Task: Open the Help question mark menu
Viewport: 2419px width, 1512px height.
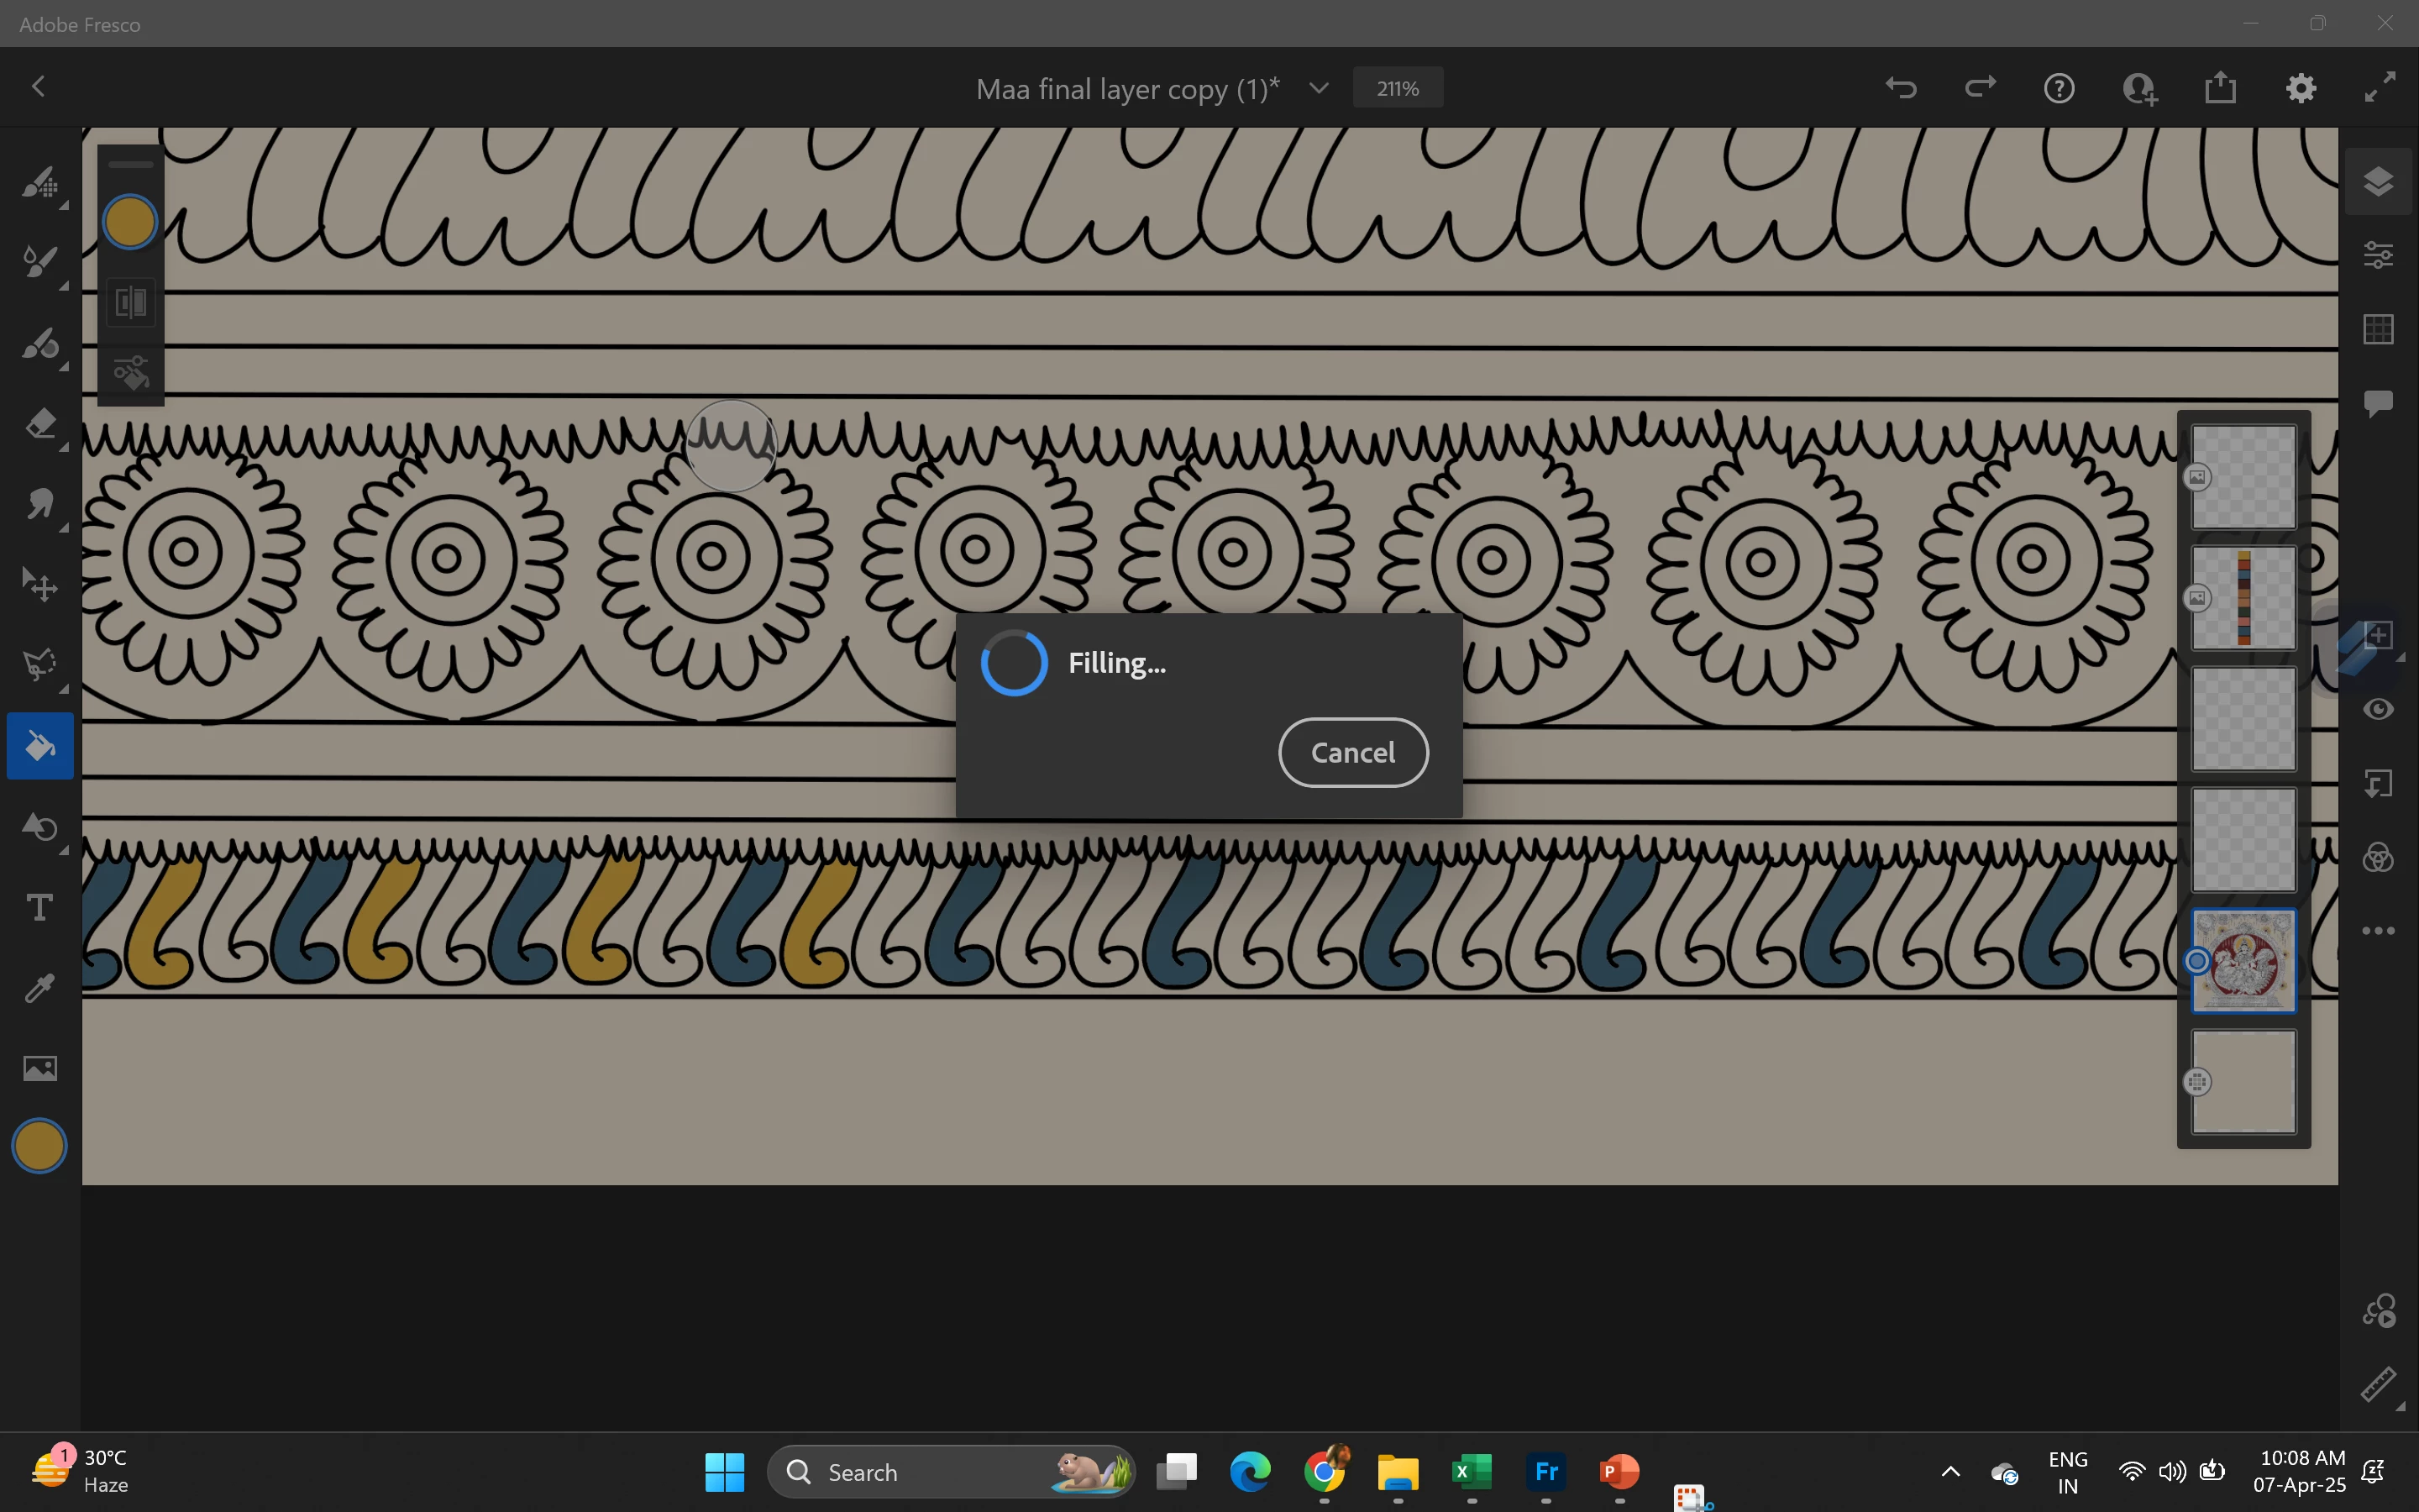Action: [x=2058, y=88]
